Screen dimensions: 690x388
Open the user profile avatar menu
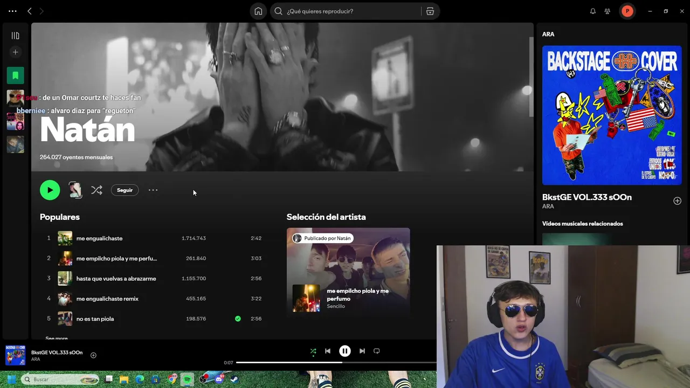point(627,11)
